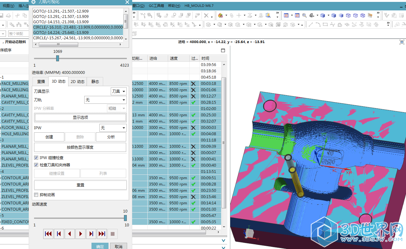Click the orient view icon beside zoom
The height and width of the screenshot is (249, 406).
[x=312, y=15]
